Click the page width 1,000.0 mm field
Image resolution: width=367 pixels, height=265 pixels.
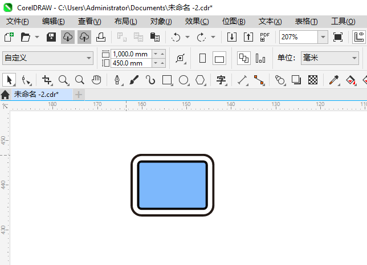(132, 54)
